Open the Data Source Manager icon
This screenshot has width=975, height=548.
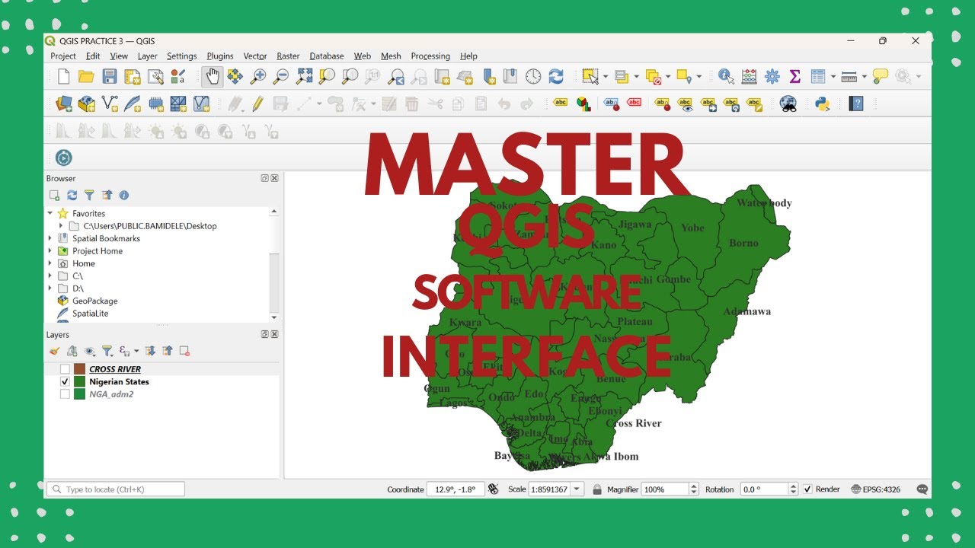click(64, 104)
